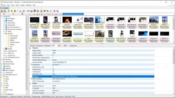Expand the Local Disk (C:) node

tap(4, 51)
